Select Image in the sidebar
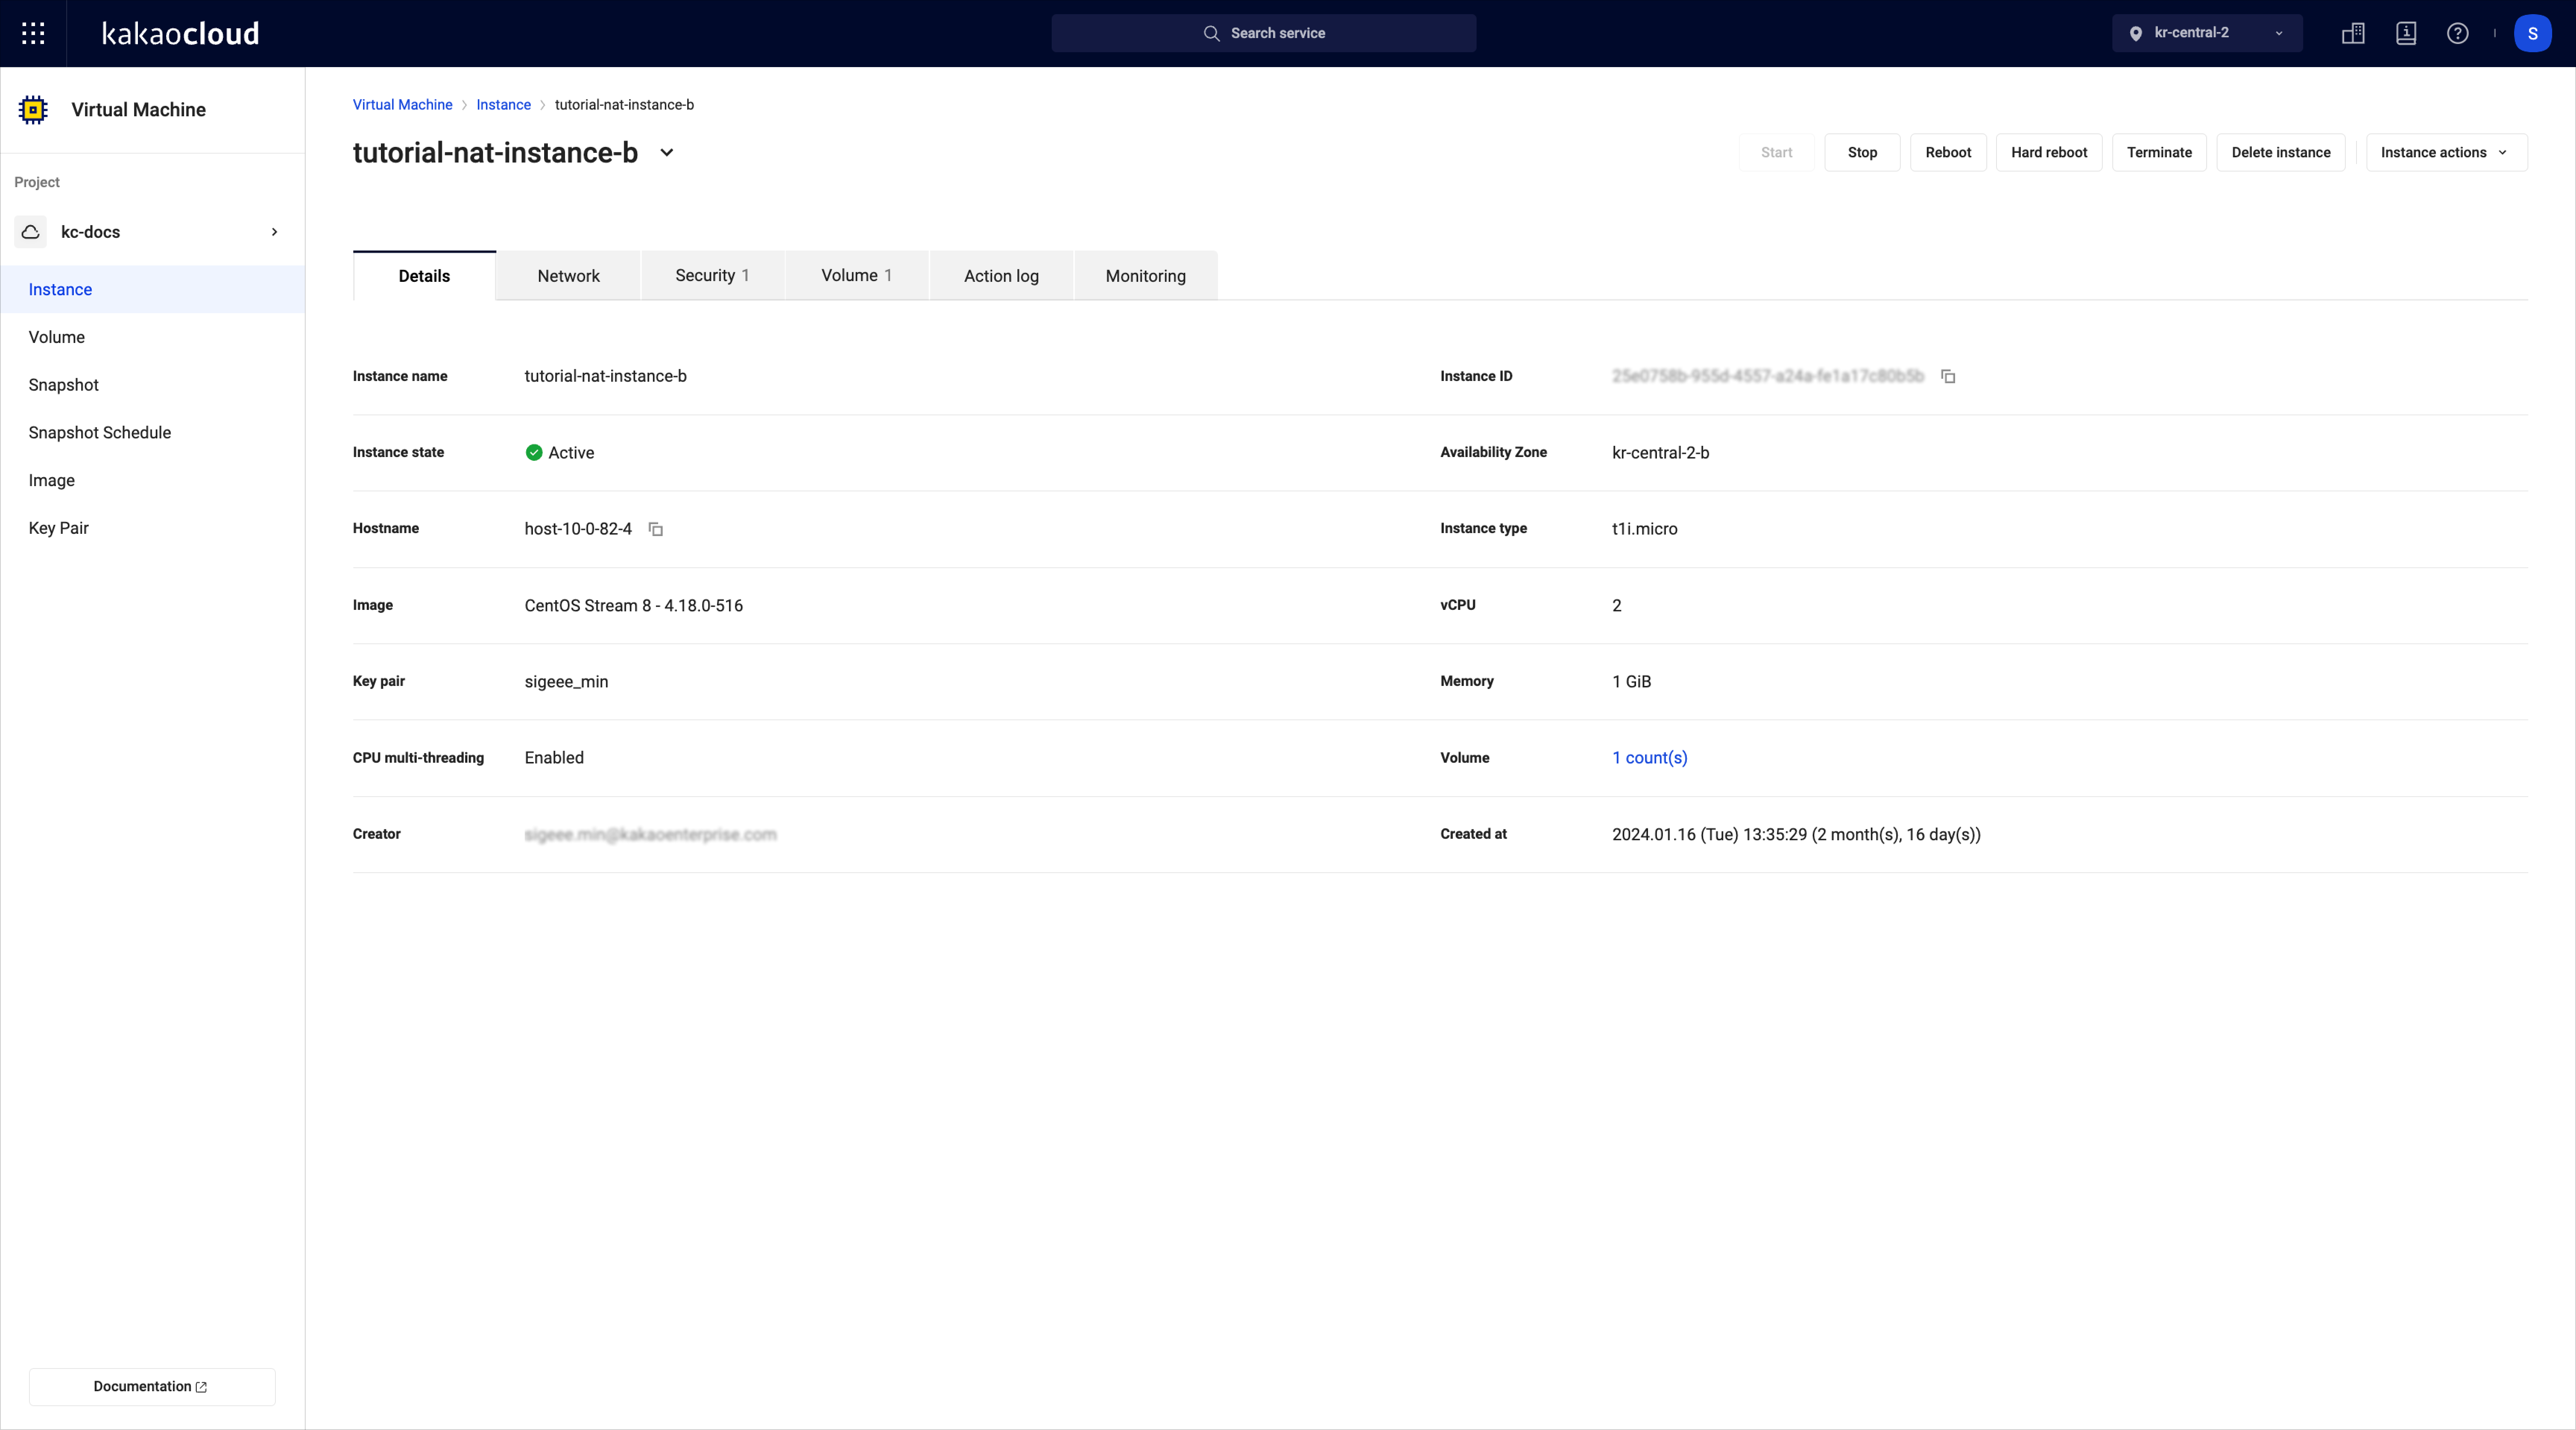 152,480
